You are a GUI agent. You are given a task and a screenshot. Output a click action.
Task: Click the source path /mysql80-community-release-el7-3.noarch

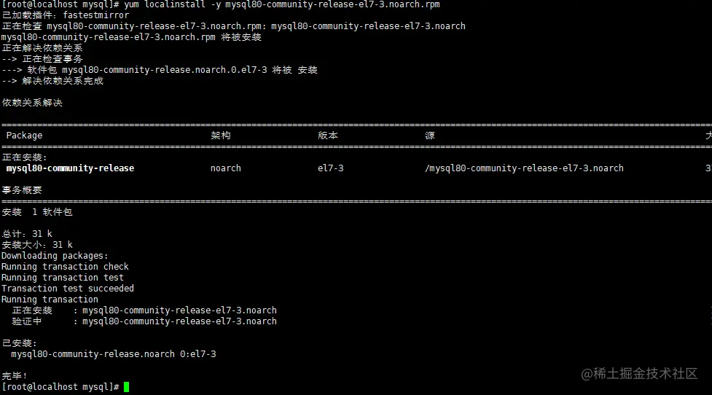point(524,168)
